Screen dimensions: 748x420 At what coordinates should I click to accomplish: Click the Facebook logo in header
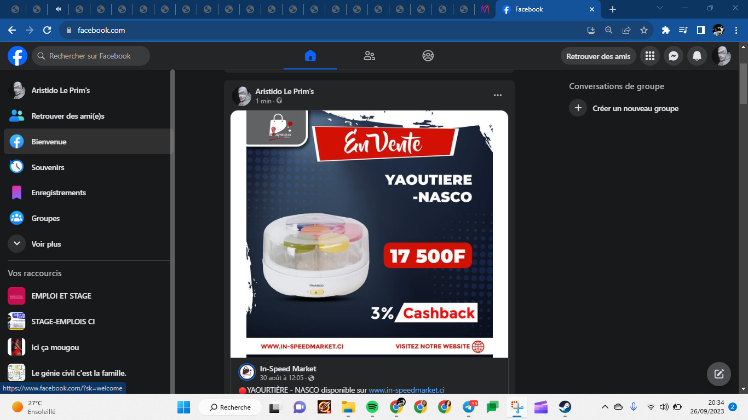(x=18, y=56)
